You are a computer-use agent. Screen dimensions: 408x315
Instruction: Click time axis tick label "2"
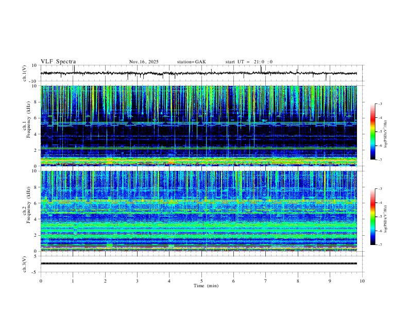(105, 281)
